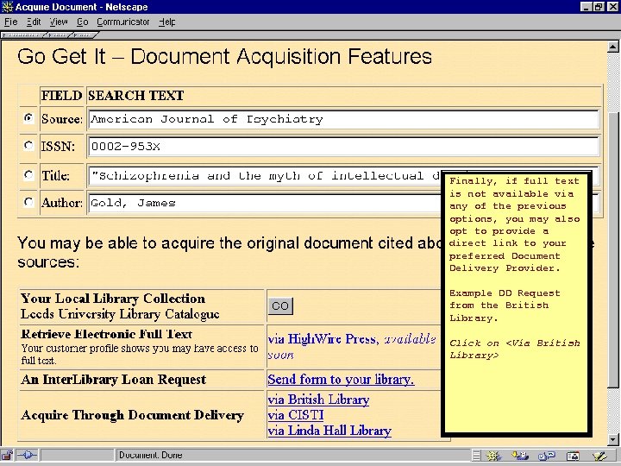Open the Address Book icon in component bar
The height and width of the screenshot is (466, 621).
click(573, 457)
